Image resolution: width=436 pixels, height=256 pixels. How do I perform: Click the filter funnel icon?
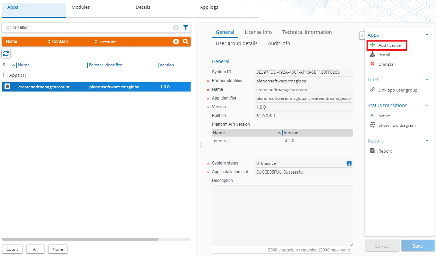[186, 28]
